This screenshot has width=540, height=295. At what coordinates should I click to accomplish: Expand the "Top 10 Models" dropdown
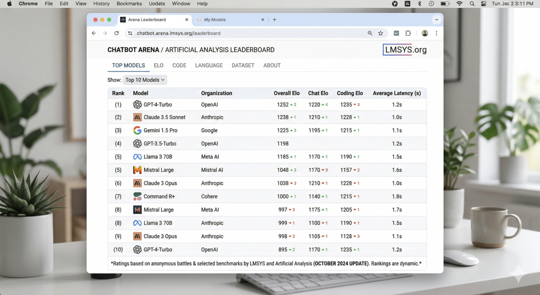(x=145, y=80)
